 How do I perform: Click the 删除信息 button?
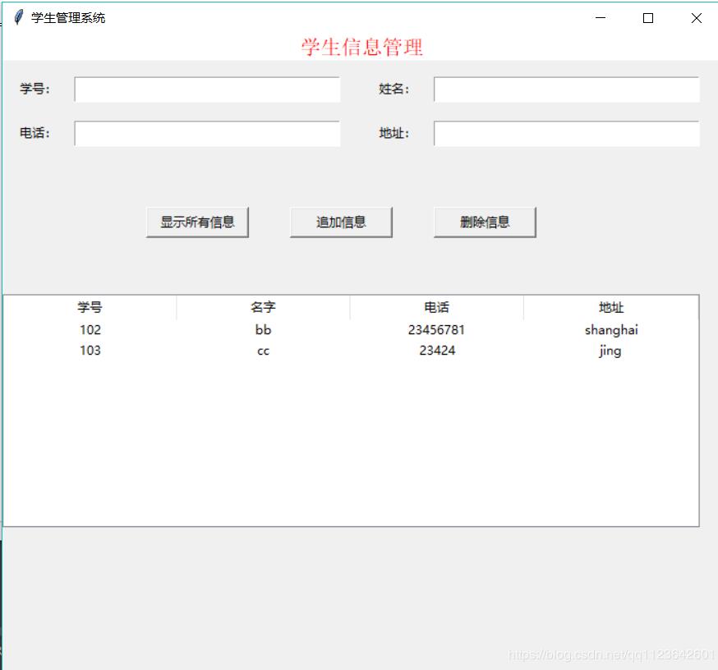484,220
